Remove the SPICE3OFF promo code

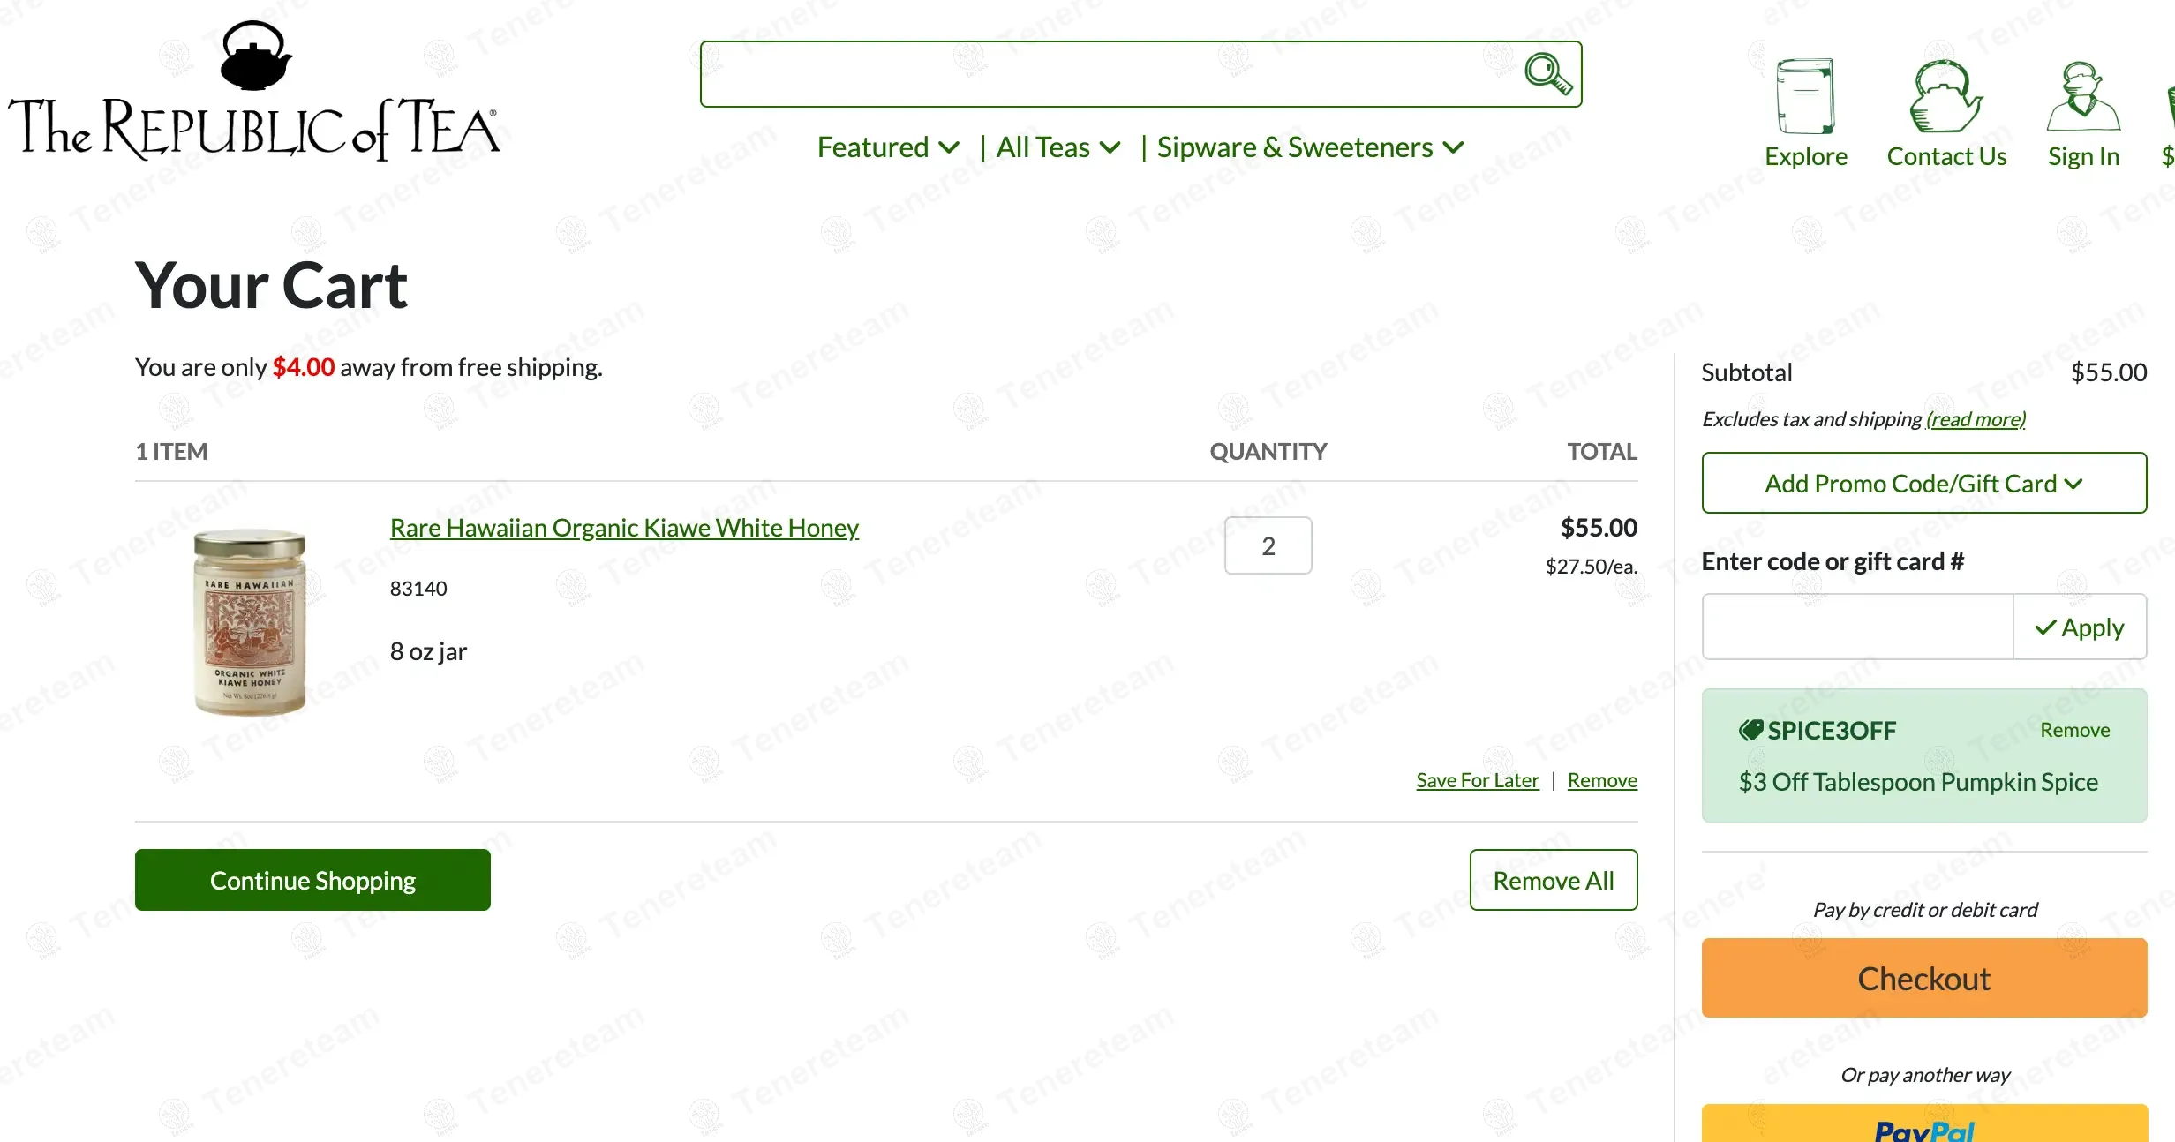coord(2074,731)
